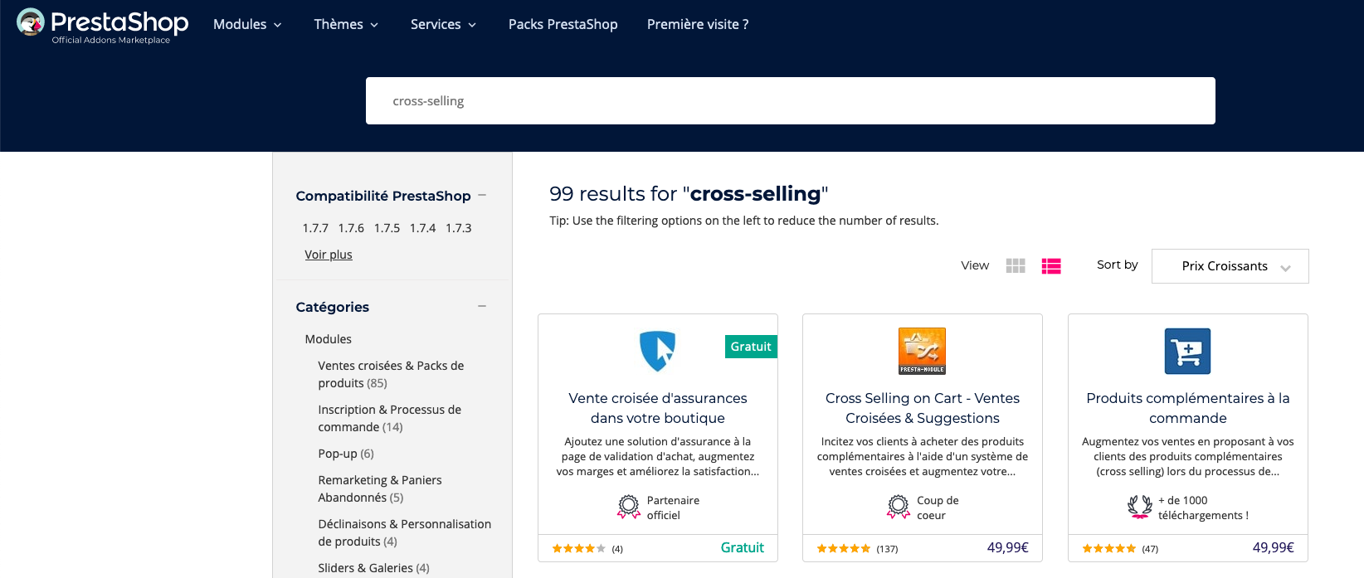Click the Cross Selling on Cart module icon
Screen dimensions: 1364x578
(x=922, y=351)
